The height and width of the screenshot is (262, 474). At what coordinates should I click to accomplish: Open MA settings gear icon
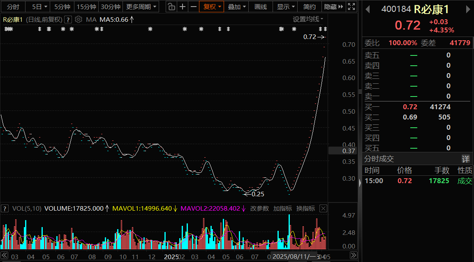78,20
